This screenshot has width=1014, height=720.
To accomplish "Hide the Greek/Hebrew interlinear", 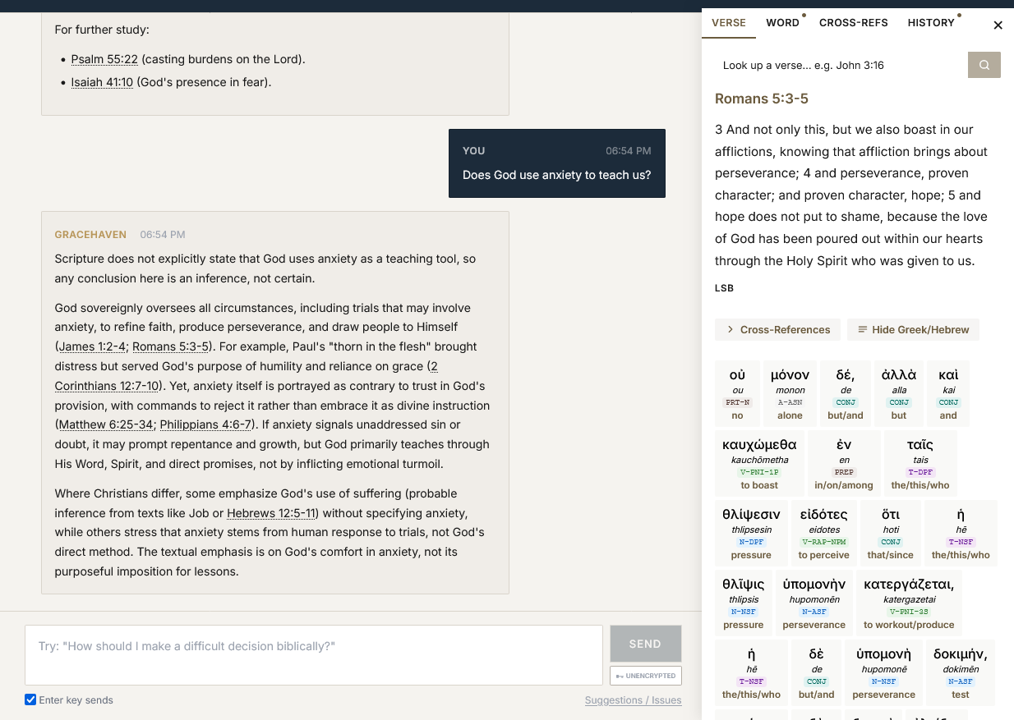I will [x=913, y=330].
